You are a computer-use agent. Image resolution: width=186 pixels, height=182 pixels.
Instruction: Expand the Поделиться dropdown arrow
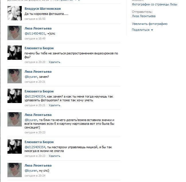point(152,30)
